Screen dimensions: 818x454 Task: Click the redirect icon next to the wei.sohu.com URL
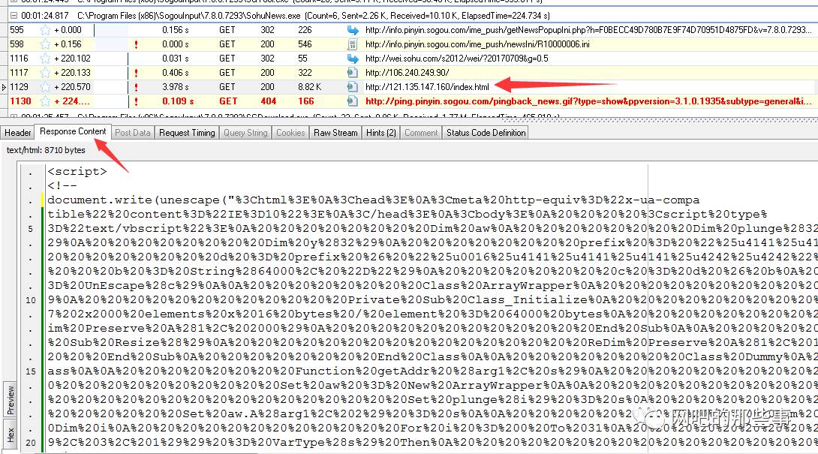tap(353, 59)
